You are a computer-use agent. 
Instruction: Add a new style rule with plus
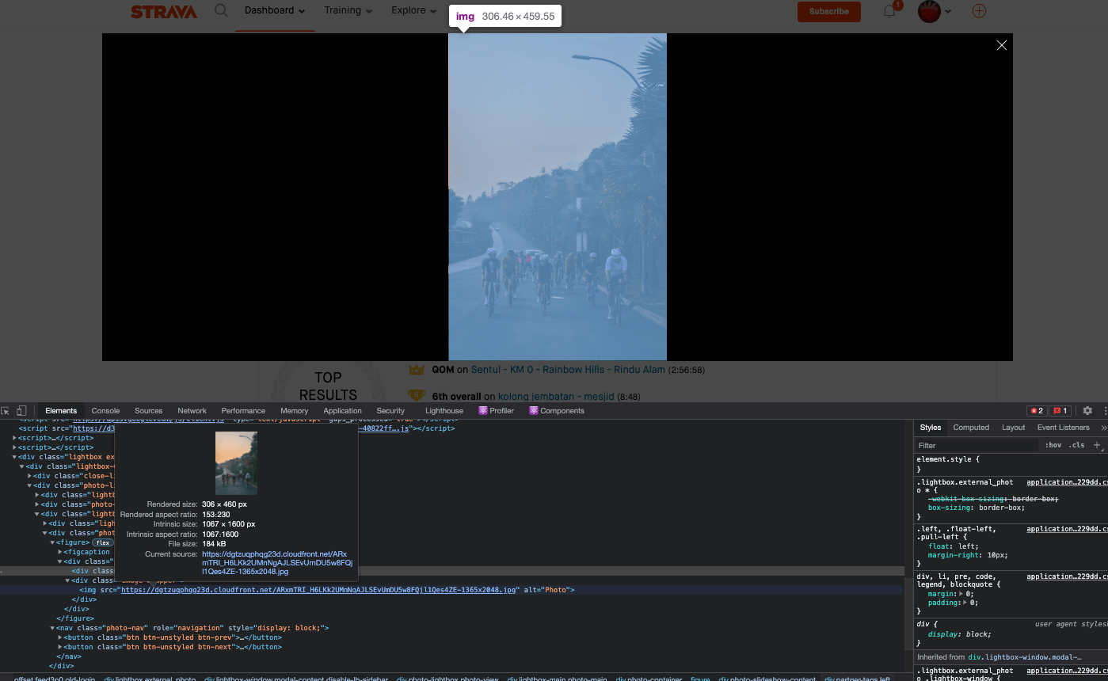pos(1097,445)
